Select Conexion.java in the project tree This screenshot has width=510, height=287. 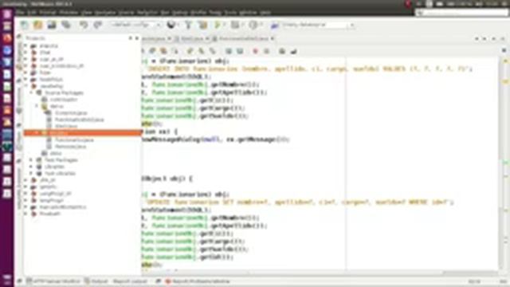71,113
